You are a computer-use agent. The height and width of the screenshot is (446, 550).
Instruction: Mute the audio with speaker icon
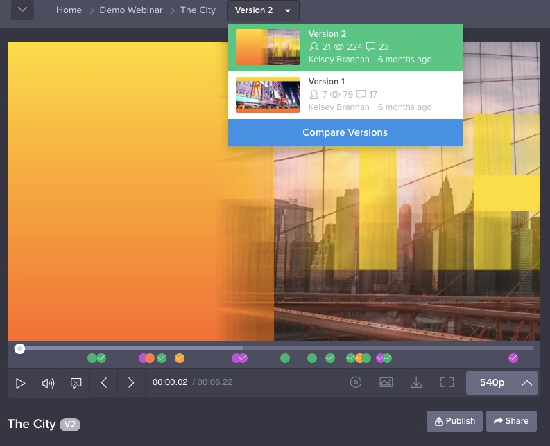pos(48,383)
